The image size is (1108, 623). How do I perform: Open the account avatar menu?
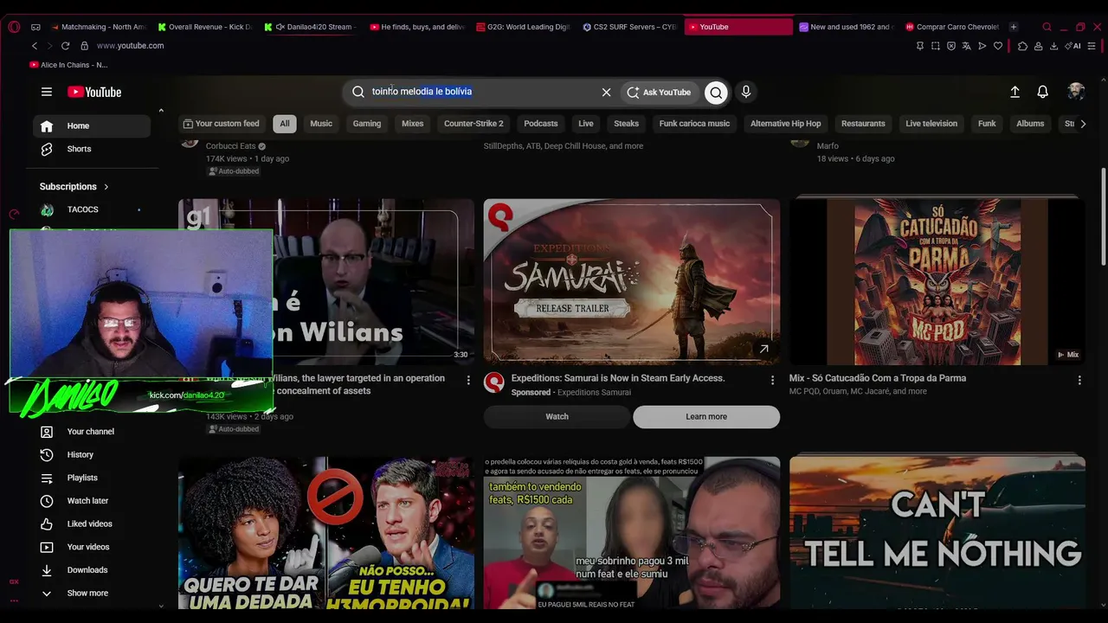[x=1076, y=92]
